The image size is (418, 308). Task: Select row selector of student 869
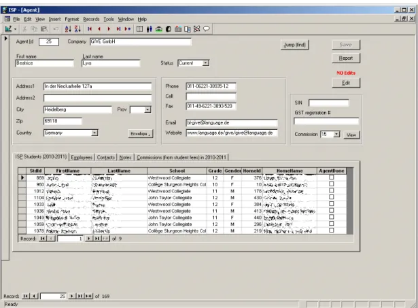click(x=22, y=177)
